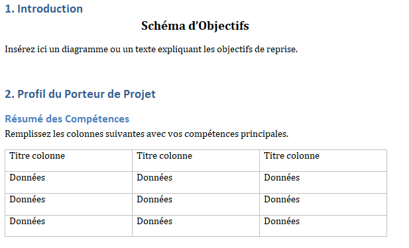The height and width of the screenshot is (248, 409).
Task: Click second-row "Données" cell in first column
Action: pyautogui.click(x=68, y=204)
